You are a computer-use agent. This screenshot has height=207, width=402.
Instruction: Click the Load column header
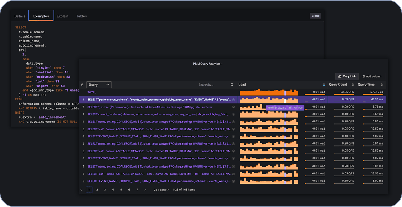242,85
